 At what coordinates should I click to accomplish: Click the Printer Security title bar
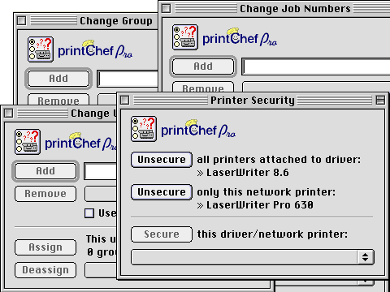253,101
